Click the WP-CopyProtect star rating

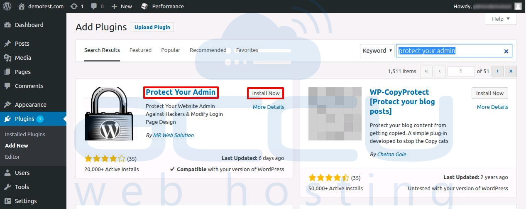pyautogui.click(x=329, y=177)
